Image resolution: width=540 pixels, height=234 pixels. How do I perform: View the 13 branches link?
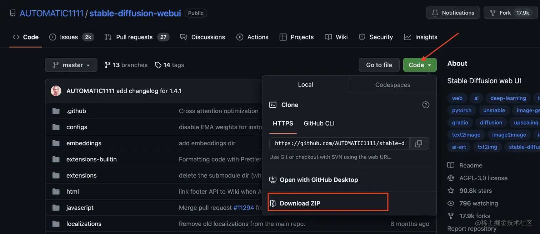coord(126,65)
